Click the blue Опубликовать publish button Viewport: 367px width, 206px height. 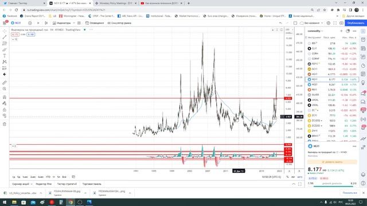(x=356, y=23)
